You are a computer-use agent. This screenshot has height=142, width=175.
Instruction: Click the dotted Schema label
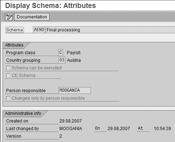click(x=14, y=30)
